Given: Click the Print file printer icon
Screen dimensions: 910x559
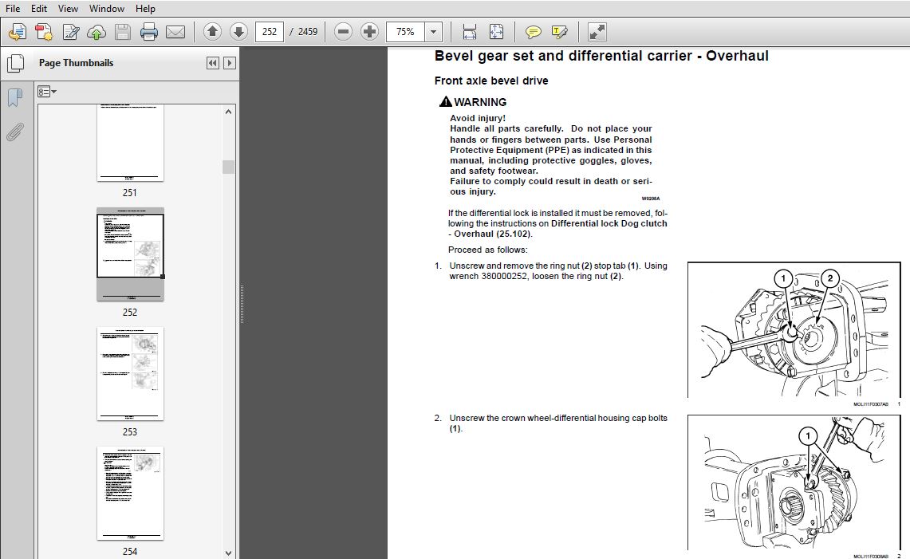Looking at the screenshot, I should pos(149,32).
